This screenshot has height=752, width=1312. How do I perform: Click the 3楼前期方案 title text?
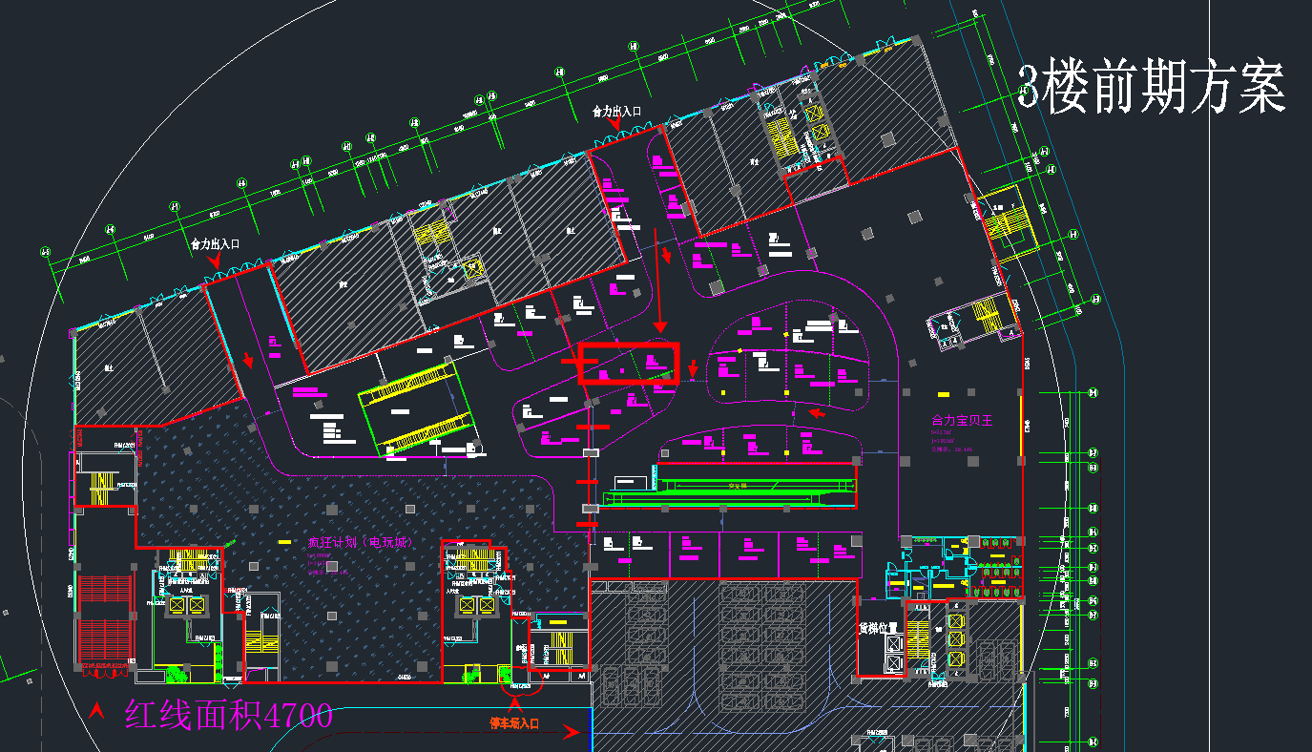click(1152, 88)
